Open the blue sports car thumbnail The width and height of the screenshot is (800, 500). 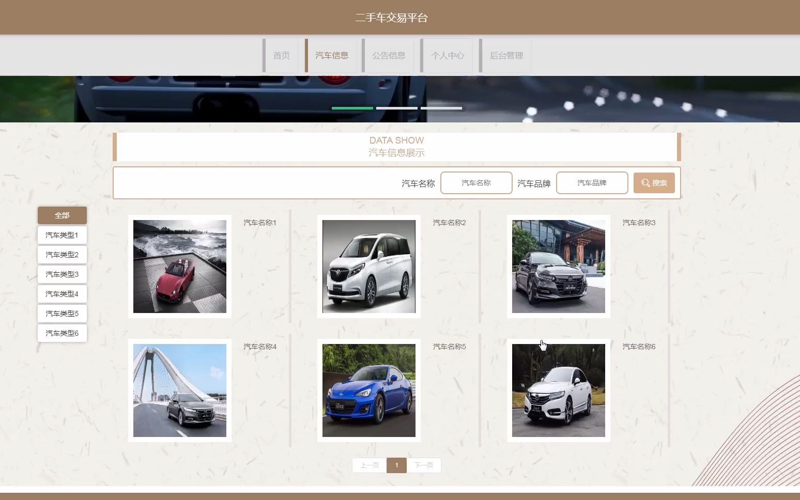pyautogui.click(x=369, y=390)
